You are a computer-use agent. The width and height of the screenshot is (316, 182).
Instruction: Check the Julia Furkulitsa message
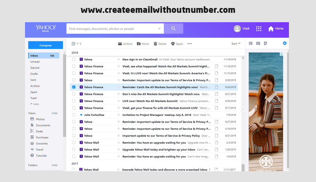pos(74,115)
